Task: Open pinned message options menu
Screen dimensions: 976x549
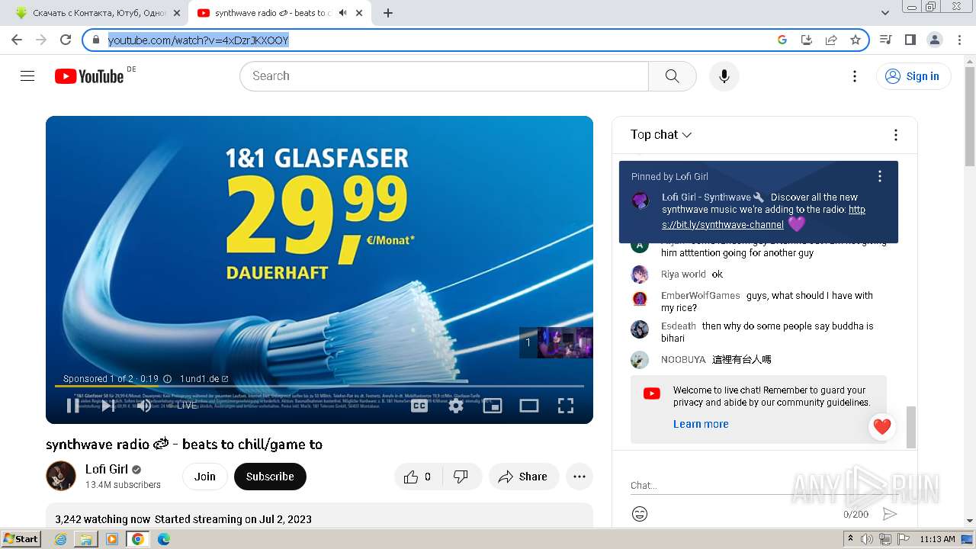Action: 880,176
